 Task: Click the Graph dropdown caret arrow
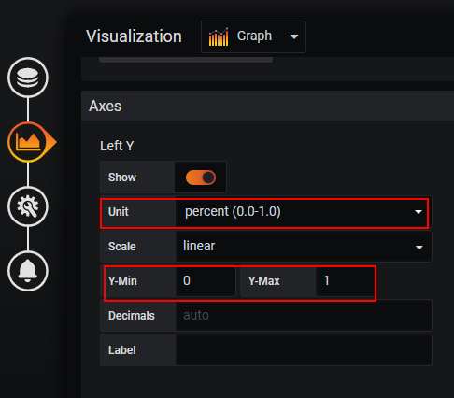[294, 36]
